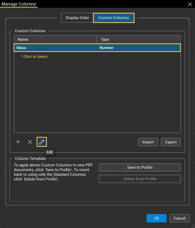
Task: Select the Mass name cell
Action: 56,48
